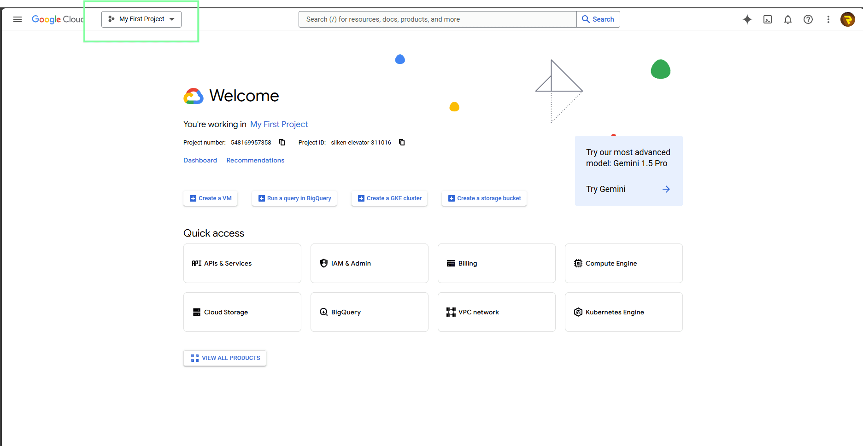Click Create a VM button
The image size is (863, 446).
click(211, 198)
